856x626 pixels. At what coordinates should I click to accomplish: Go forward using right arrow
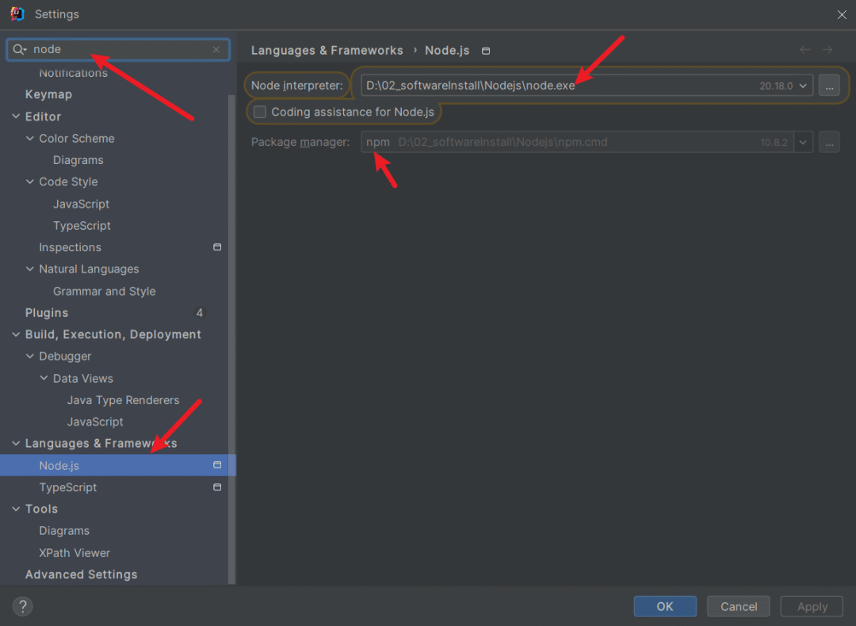(x=827, y=50)
